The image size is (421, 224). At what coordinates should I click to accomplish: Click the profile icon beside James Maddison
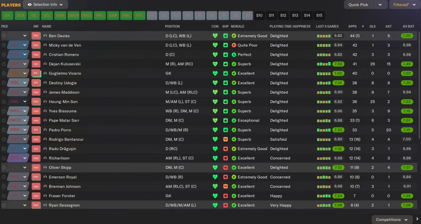pyautogui.click(x=45, y=92)
